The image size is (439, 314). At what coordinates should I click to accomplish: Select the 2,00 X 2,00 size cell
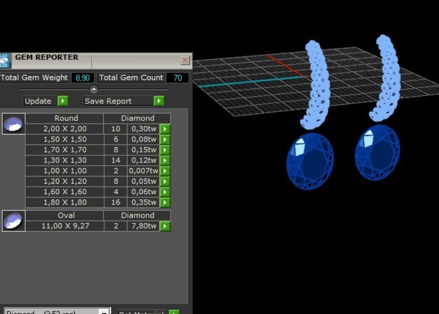[x=65, y=129]
